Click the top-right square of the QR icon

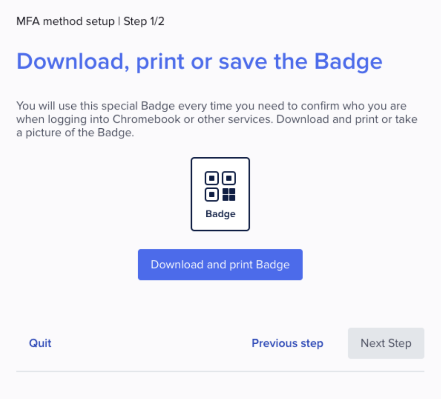click(229, 179)
